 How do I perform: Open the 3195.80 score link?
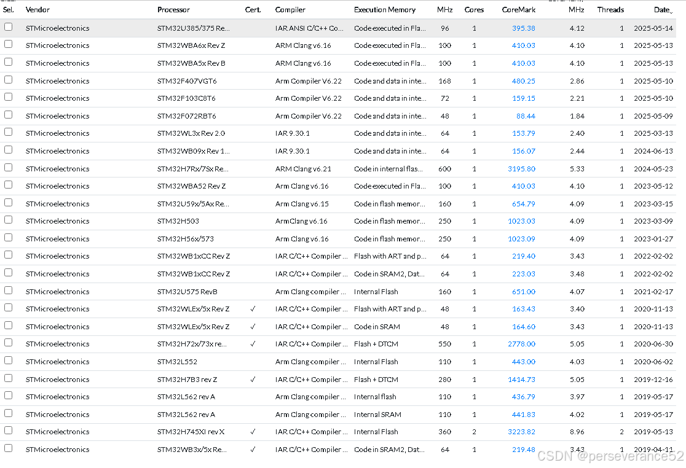point(521,169)
